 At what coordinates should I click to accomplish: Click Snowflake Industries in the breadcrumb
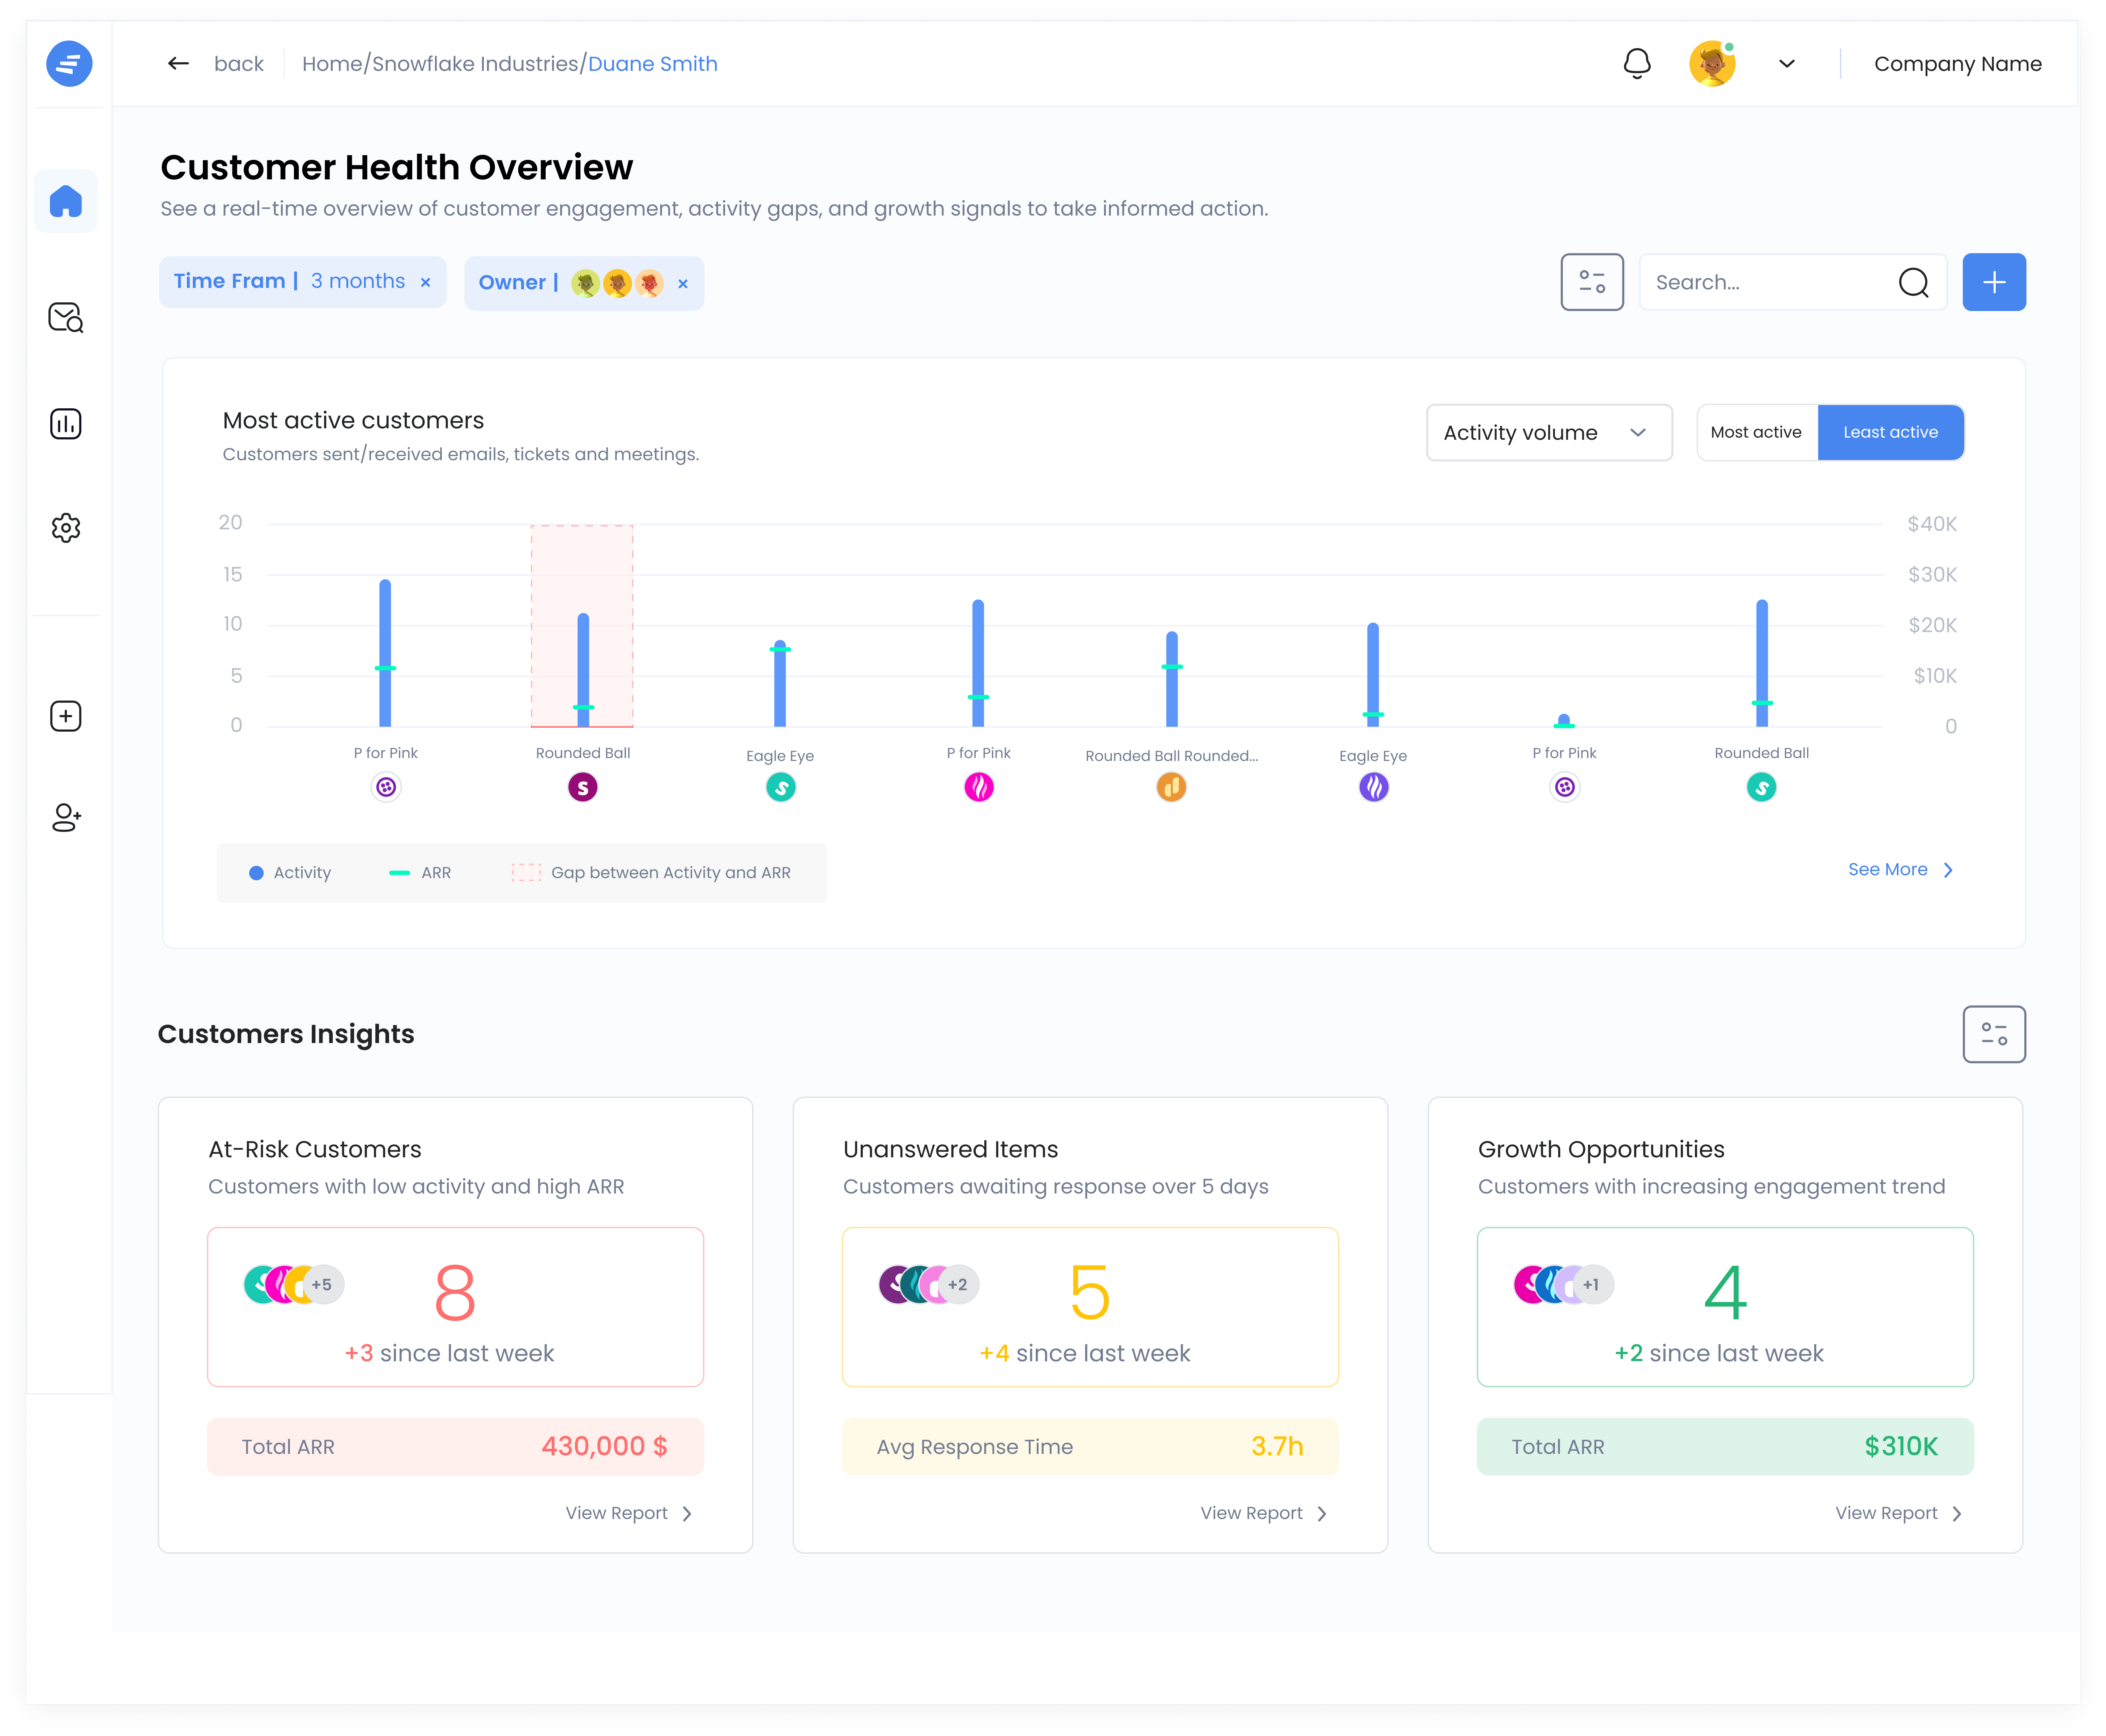pos(476,64)
